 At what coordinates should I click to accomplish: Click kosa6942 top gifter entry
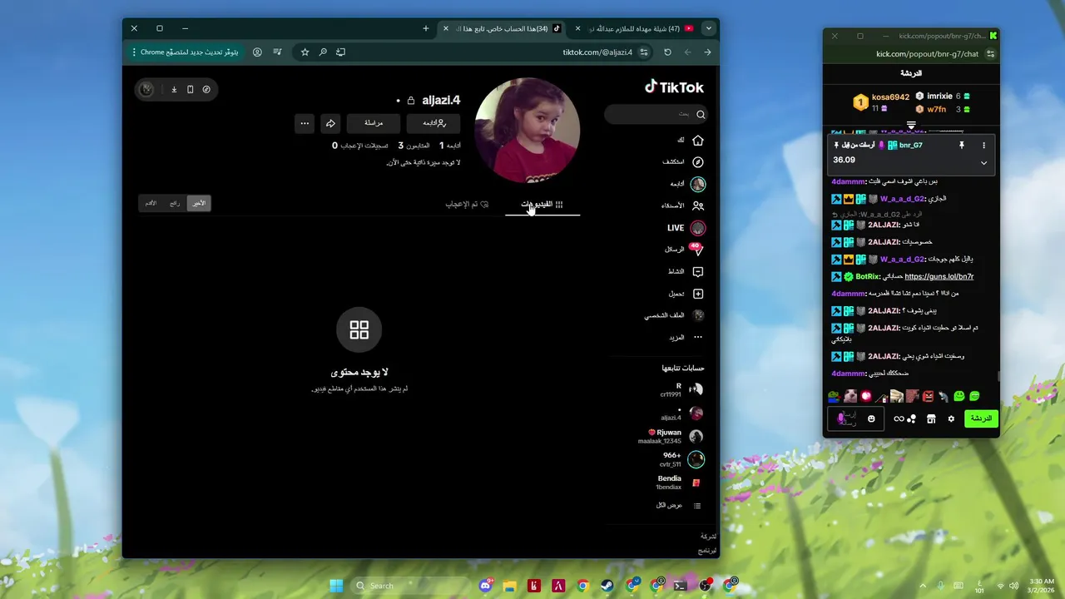click(882, 102)
